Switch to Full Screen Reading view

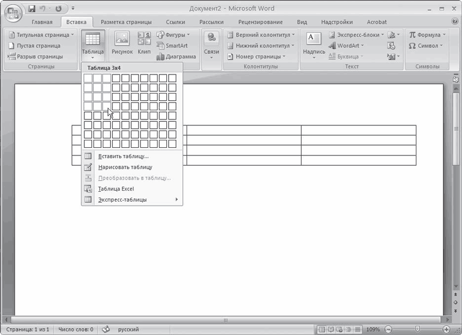click(x=330, y=329)
